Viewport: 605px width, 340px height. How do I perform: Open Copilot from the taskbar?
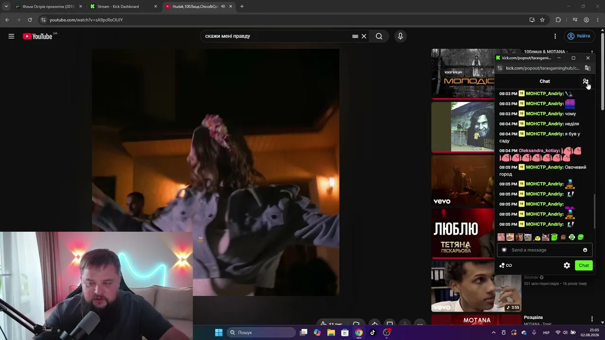tap(317, 332)
